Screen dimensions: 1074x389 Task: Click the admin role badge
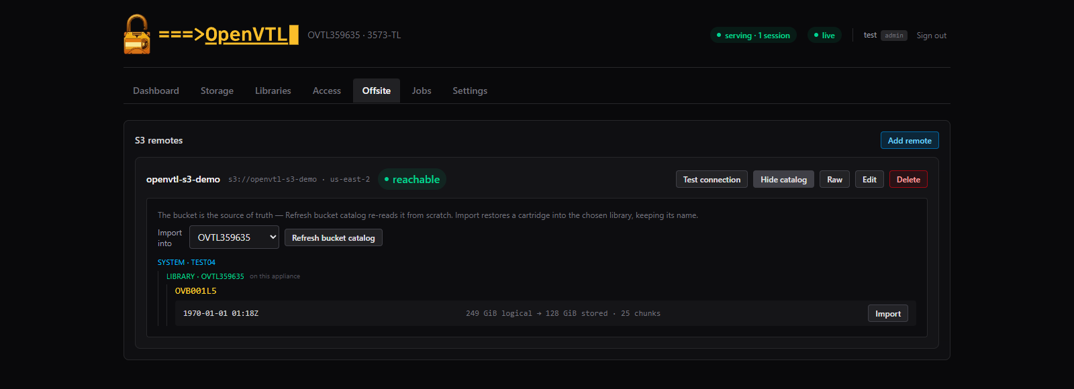(894, 36)
